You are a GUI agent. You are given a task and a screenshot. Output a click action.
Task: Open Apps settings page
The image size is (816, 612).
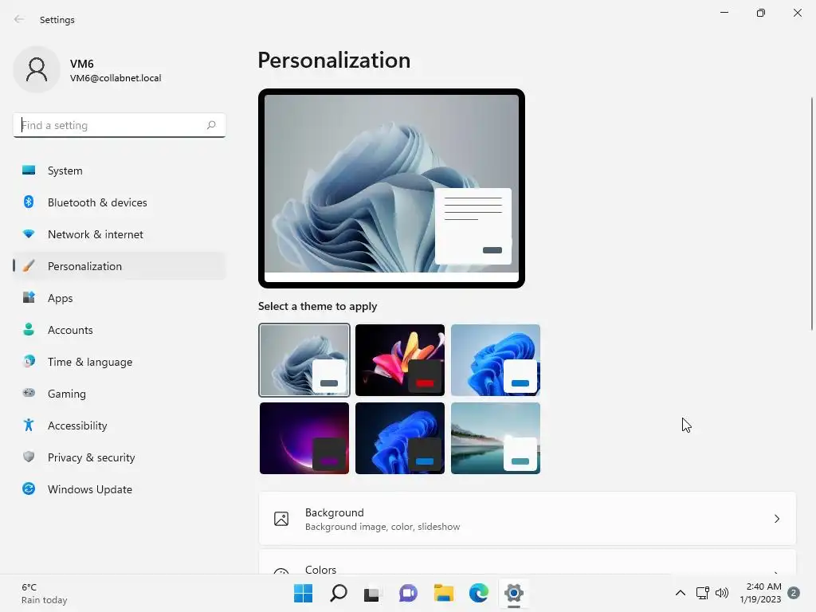[120, 298]
